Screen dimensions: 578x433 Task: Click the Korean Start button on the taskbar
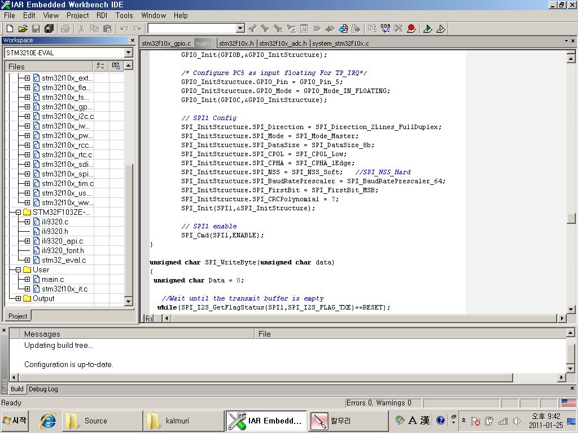[15, 421]
